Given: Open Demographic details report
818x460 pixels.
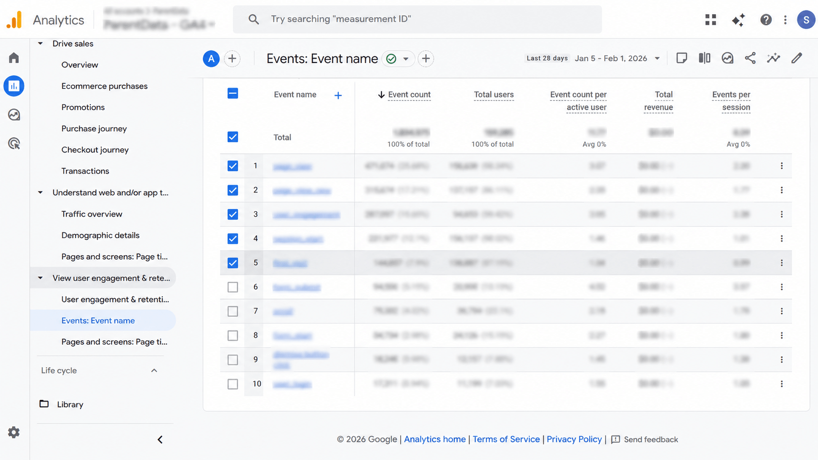Looking at the screenshot, I should 100,235.
